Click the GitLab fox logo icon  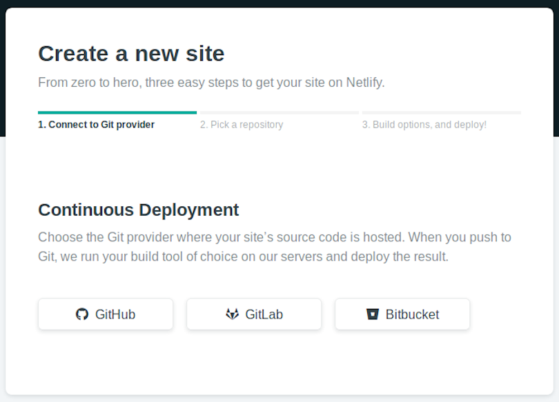[233, 314]
